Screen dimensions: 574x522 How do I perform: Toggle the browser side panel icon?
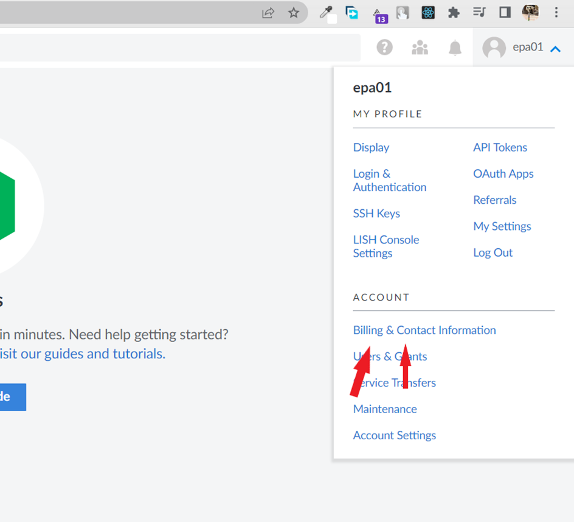pos(505,12)
